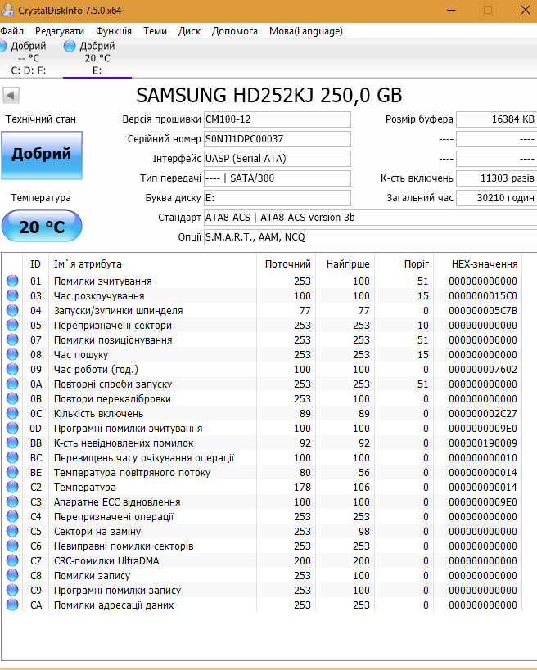Click worst value 98 for Сектори на заміну
537x670 pixels.
[364, 532]
